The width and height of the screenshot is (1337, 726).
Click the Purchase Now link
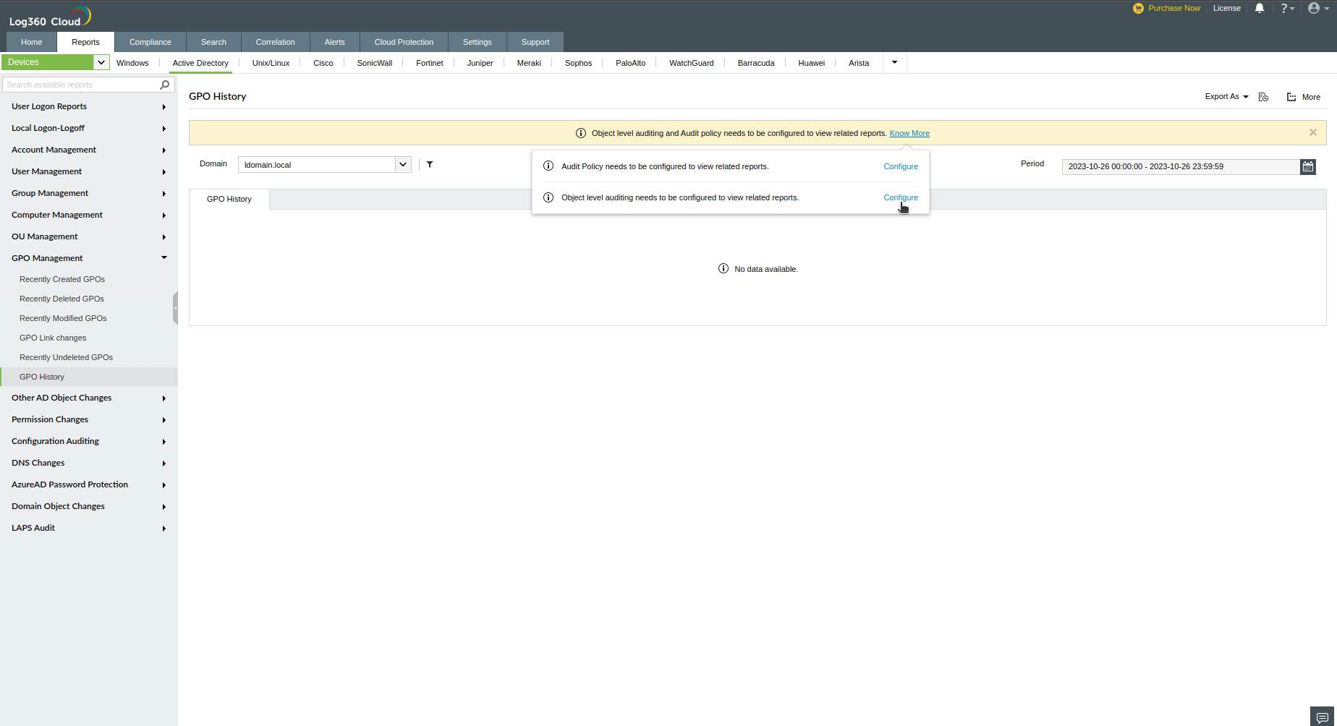pyautogui.click(x=1174, y=8)
